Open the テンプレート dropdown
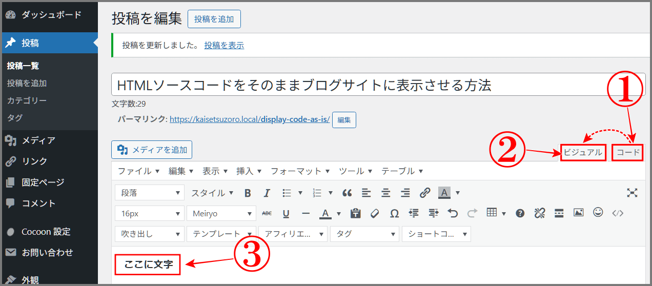652x286 pixels. click(221, 234)
